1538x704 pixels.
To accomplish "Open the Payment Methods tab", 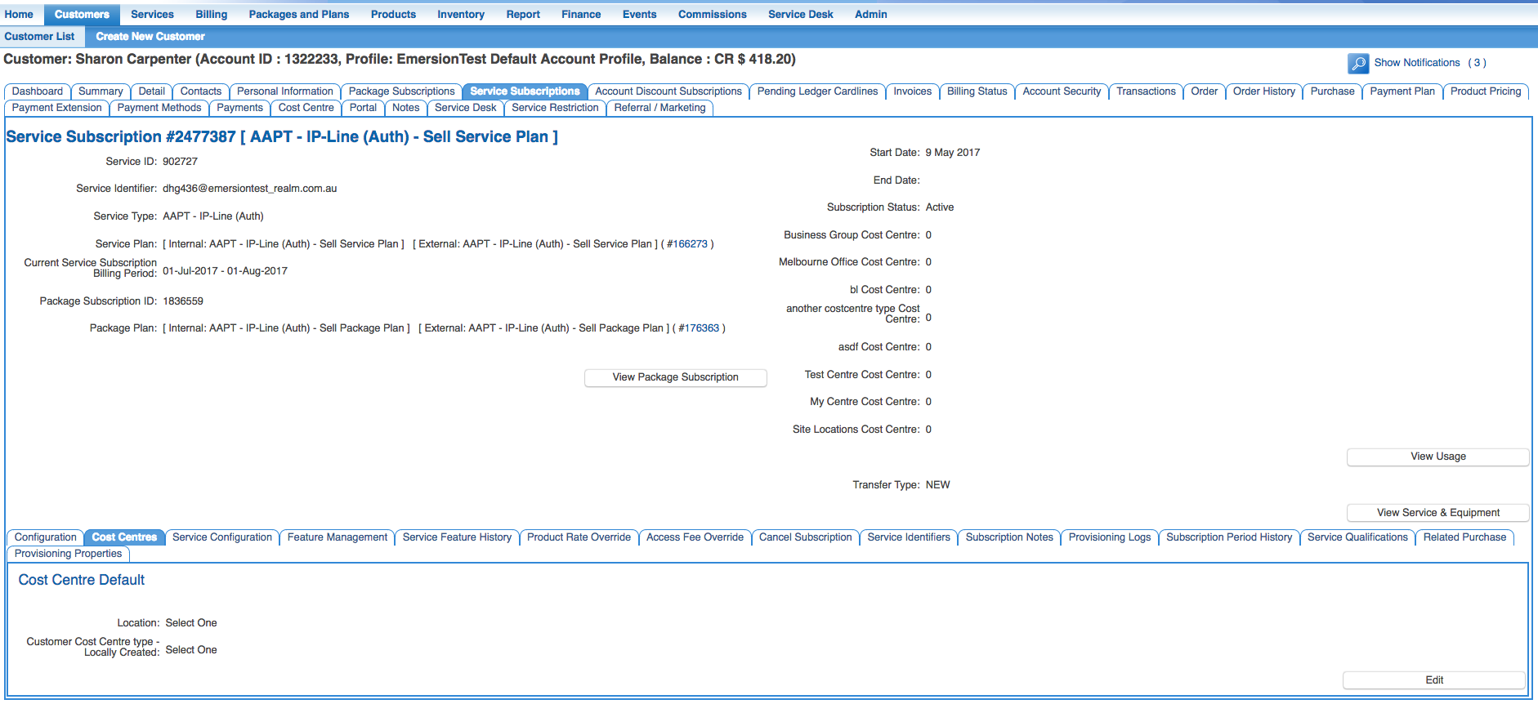I will (159, 108).
